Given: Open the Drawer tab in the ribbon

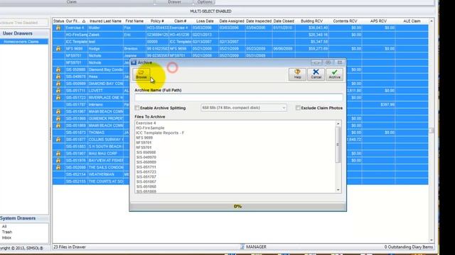Looking at the screenshot, I should point(174,2).
